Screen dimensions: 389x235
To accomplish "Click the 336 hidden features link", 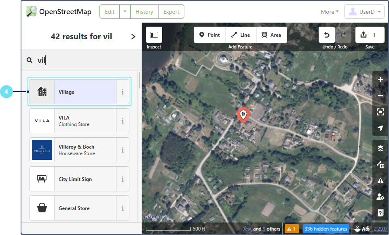I will [x=326, y=229].
